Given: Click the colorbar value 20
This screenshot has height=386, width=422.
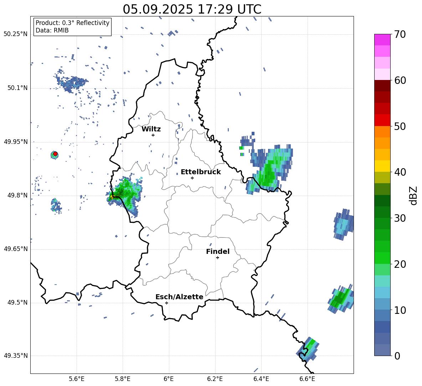Looking at the screenshot, I should tap(400, 264).
